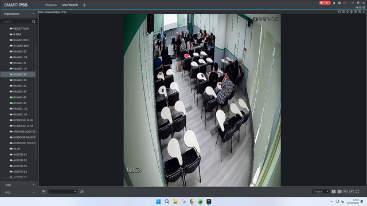Select RUANG 43 camera
This screenshot has width=367, height=206.
click(18, 103)
